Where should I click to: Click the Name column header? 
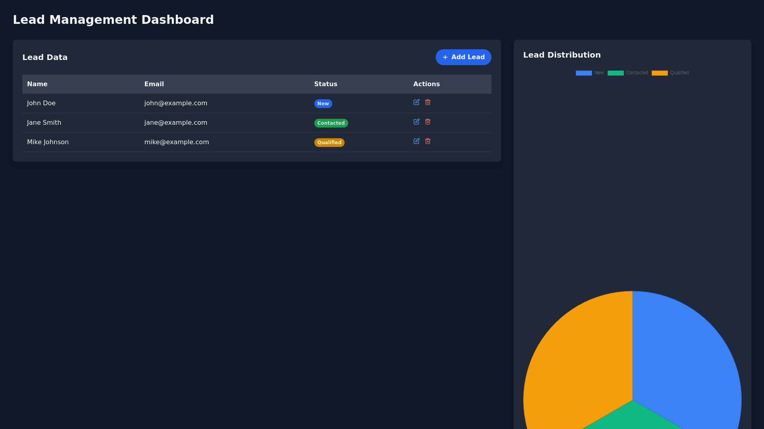(37, 84)
